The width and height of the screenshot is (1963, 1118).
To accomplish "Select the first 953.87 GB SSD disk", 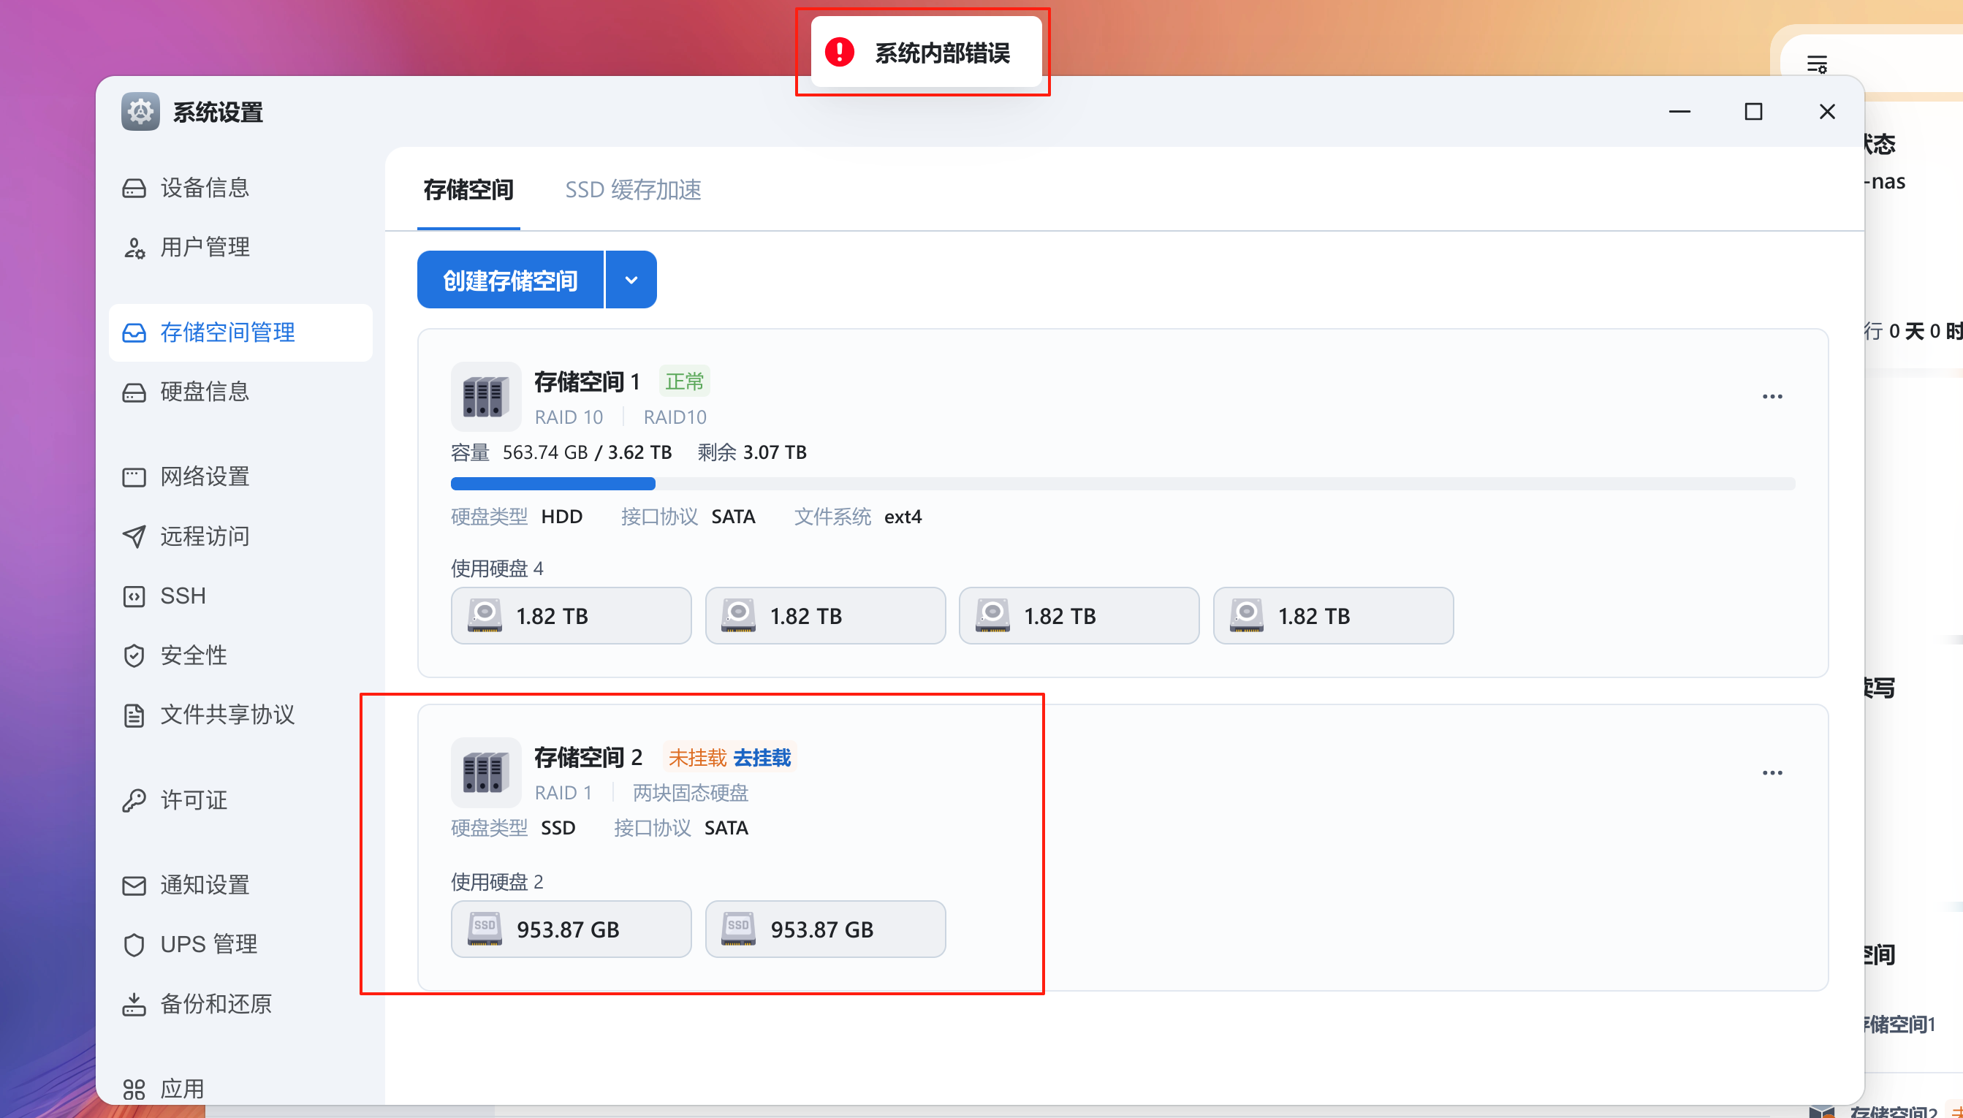I will click(571, 929).
